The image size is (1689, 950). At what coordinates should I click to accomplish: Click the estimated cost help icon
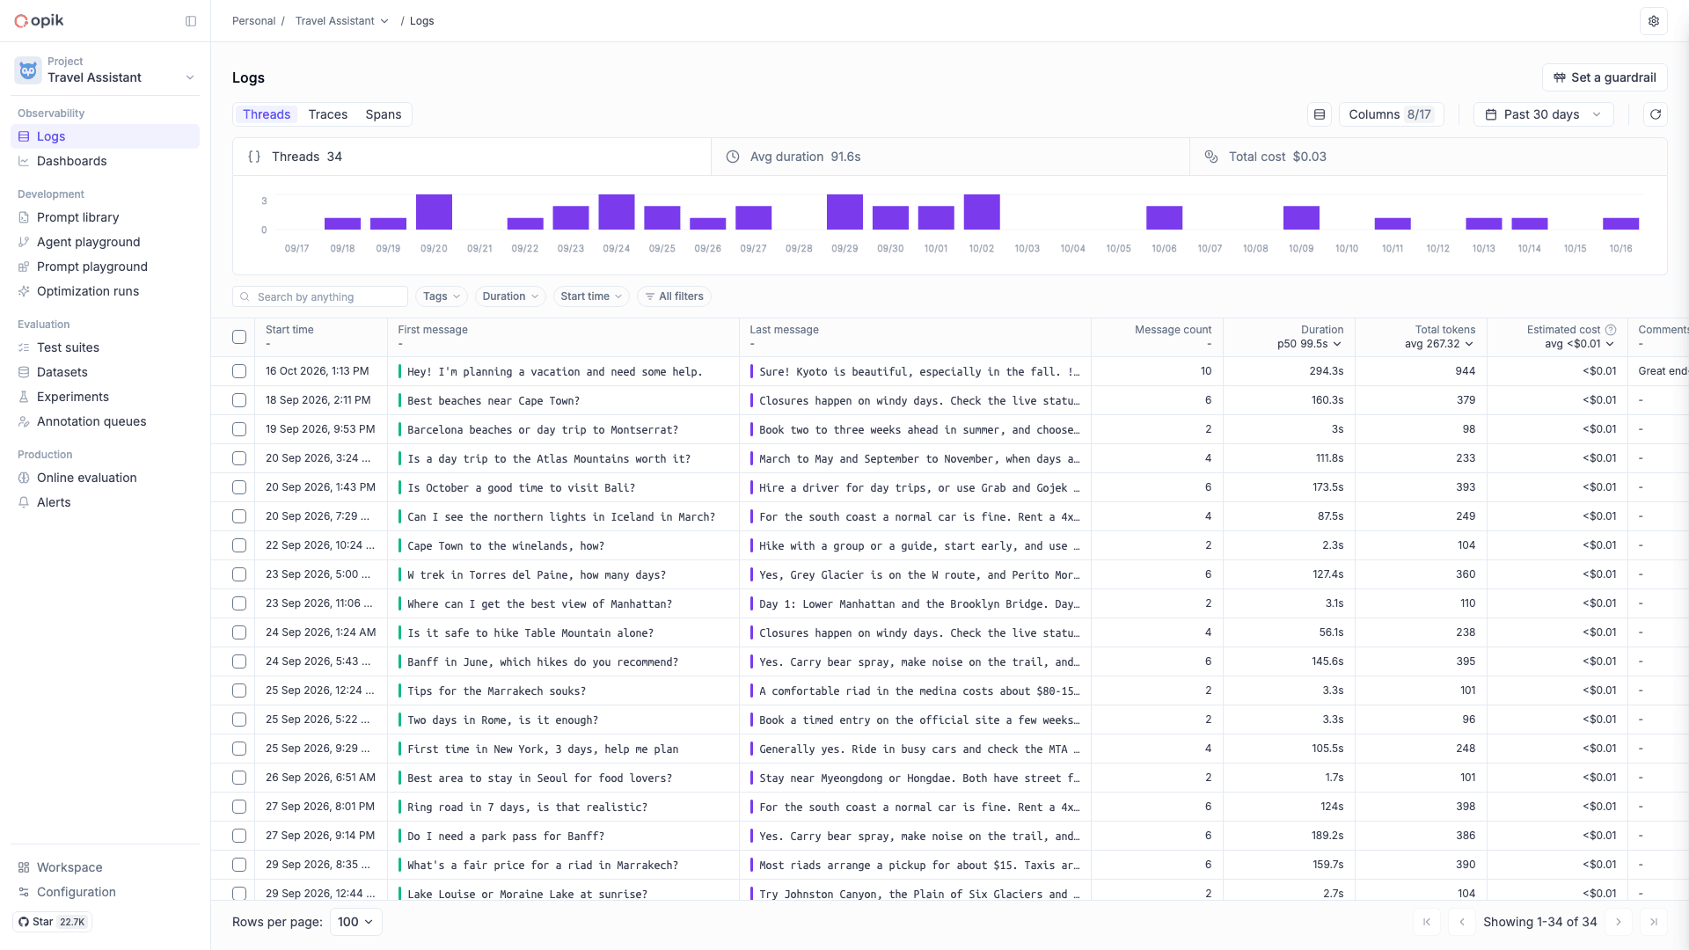point(1611,330)
